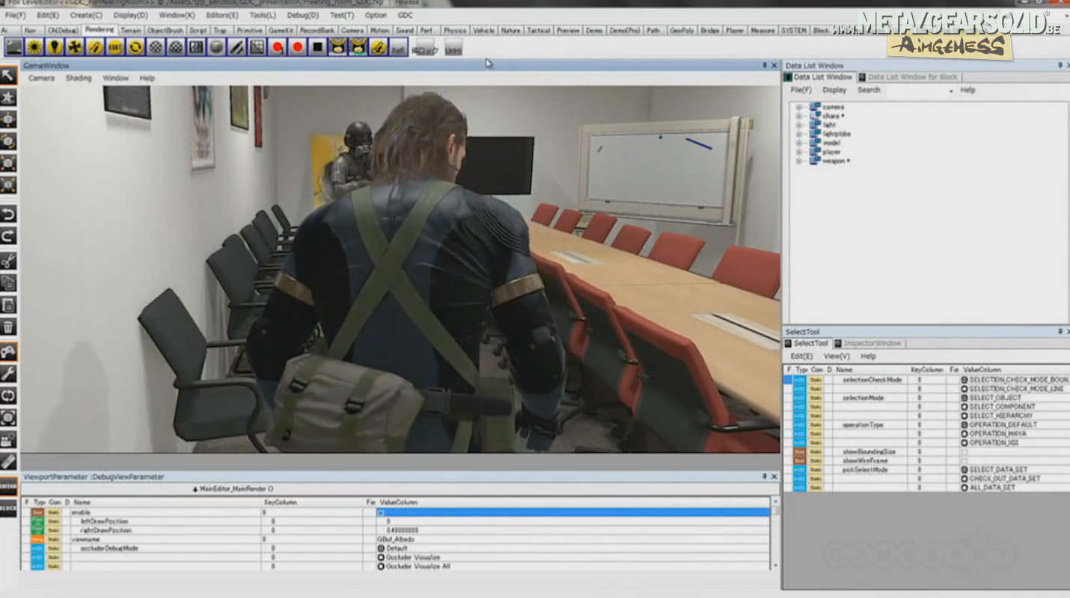Screen dimensions: 1070x598
Task: Click the BLOCK icon at sidebar bottom
Action: click(8, 508)
